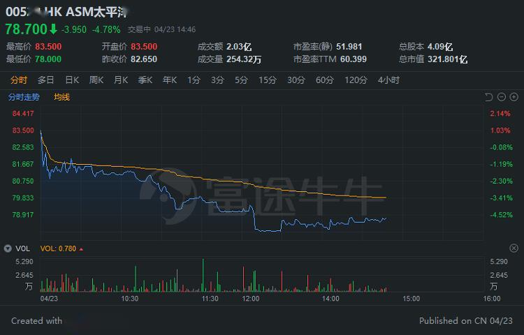Click the 市盈率TTM value 60.399
This screenshot has width=524, height=335.
tap(354, 59)
